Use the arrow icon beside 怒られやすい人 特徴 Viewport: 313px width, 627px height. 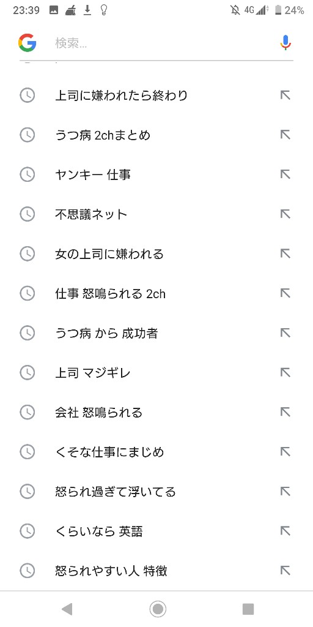tap(285, 571)
